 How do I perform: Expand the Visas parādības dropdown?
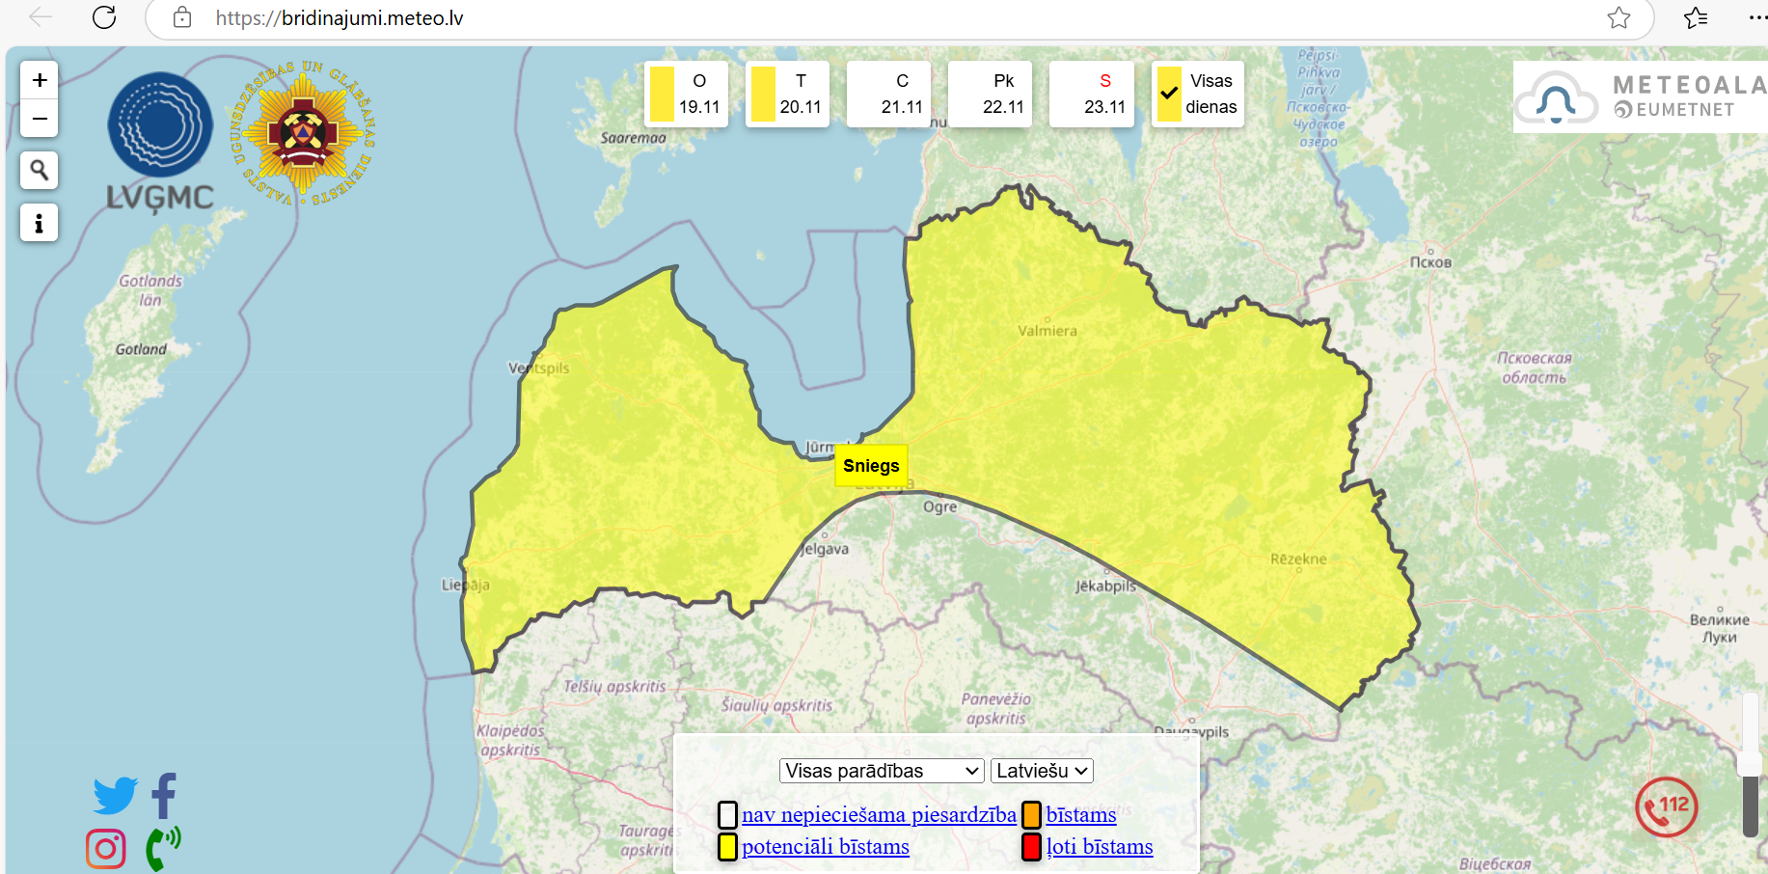[x=882, y=771]
